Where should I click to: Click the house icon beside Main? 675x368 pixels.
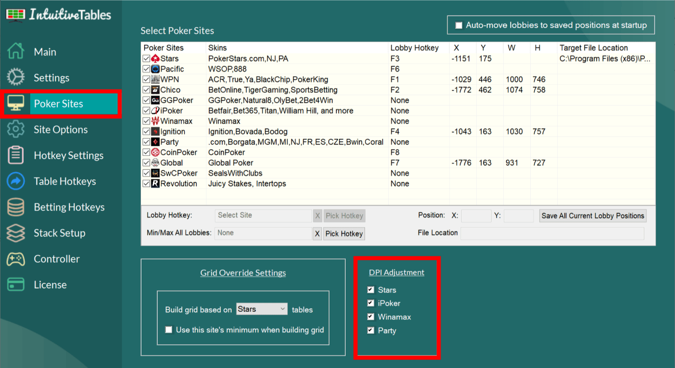[16, 52]
